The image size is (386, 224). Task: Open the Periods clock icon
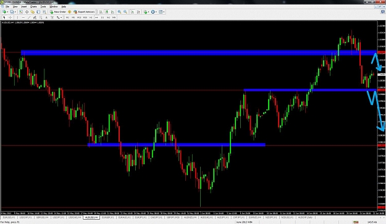click(x=153, y=12)
